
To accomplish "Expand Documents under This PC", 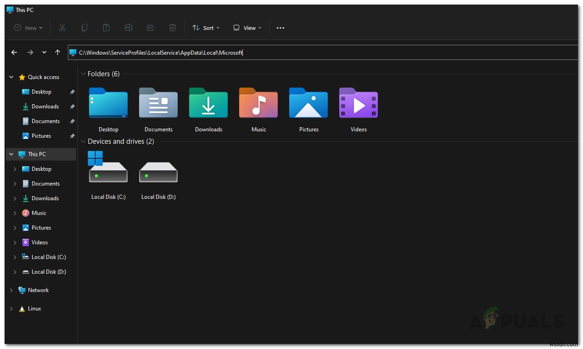I will click(15, 184).
